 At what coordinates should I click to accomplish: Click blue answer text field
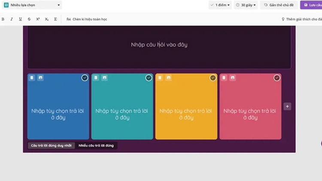tap(58, 114)
